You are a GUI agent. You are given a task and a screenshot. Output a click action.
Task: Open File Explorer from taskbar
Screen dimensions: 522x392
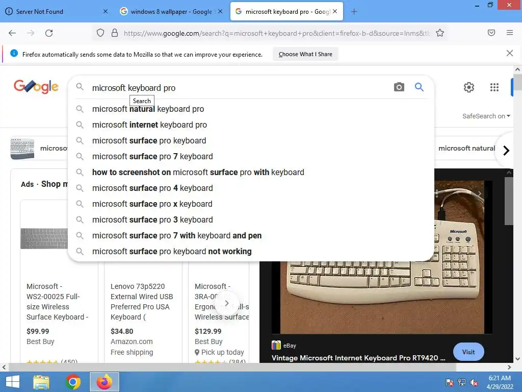[x=41, y=382]
